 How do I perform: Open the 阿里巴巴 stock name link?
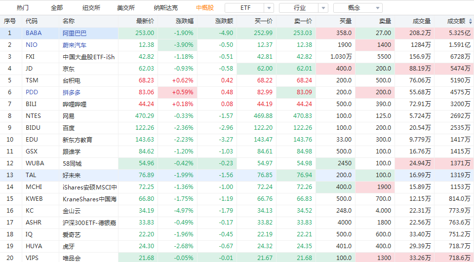(75, 33)
